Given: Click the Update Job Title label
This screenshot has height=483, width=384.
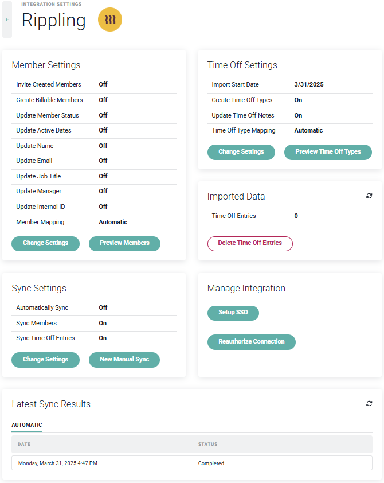Looking at the screenshot, I should 38,176.
